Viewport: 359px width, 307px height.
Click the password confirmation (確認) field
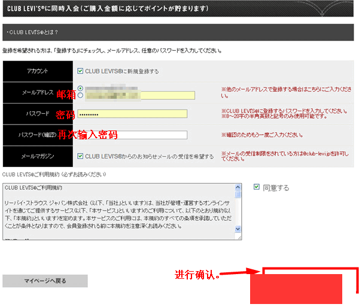point(132,135)
